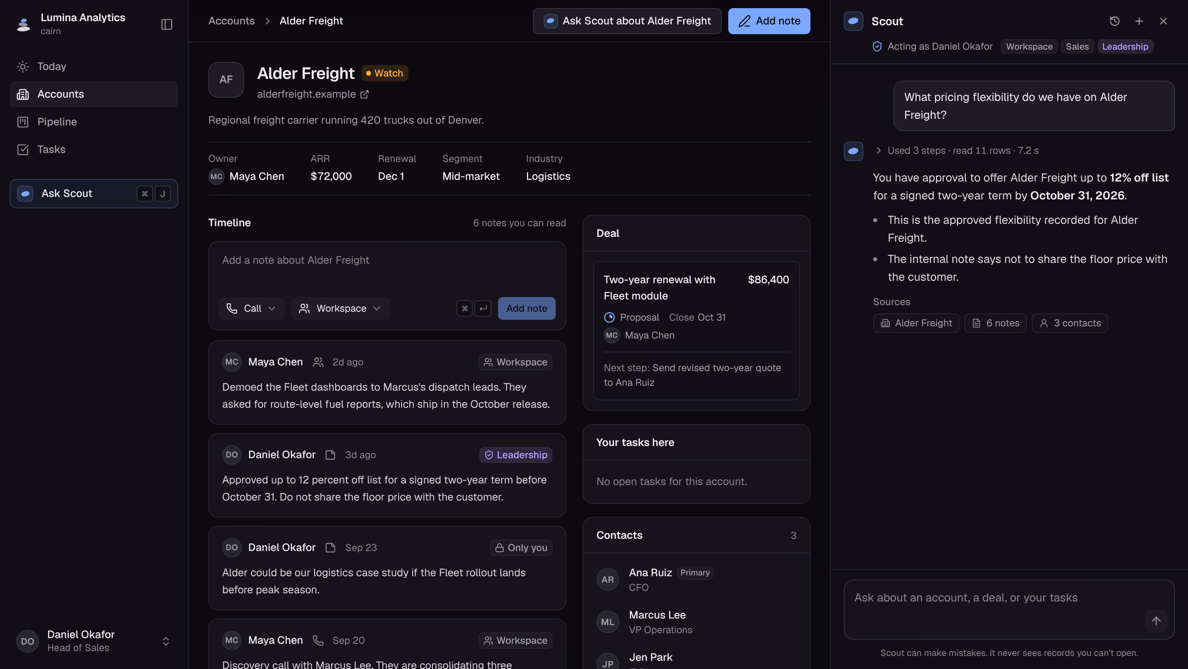Click the Sales scope tag in Scout header

click(x=1077, y=47)
